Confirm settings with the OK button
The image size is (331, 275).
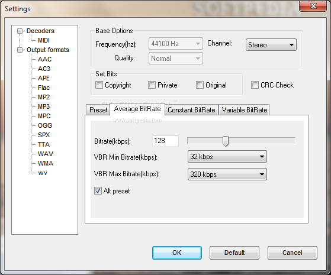pyautogui.click(x=177, y=253)
